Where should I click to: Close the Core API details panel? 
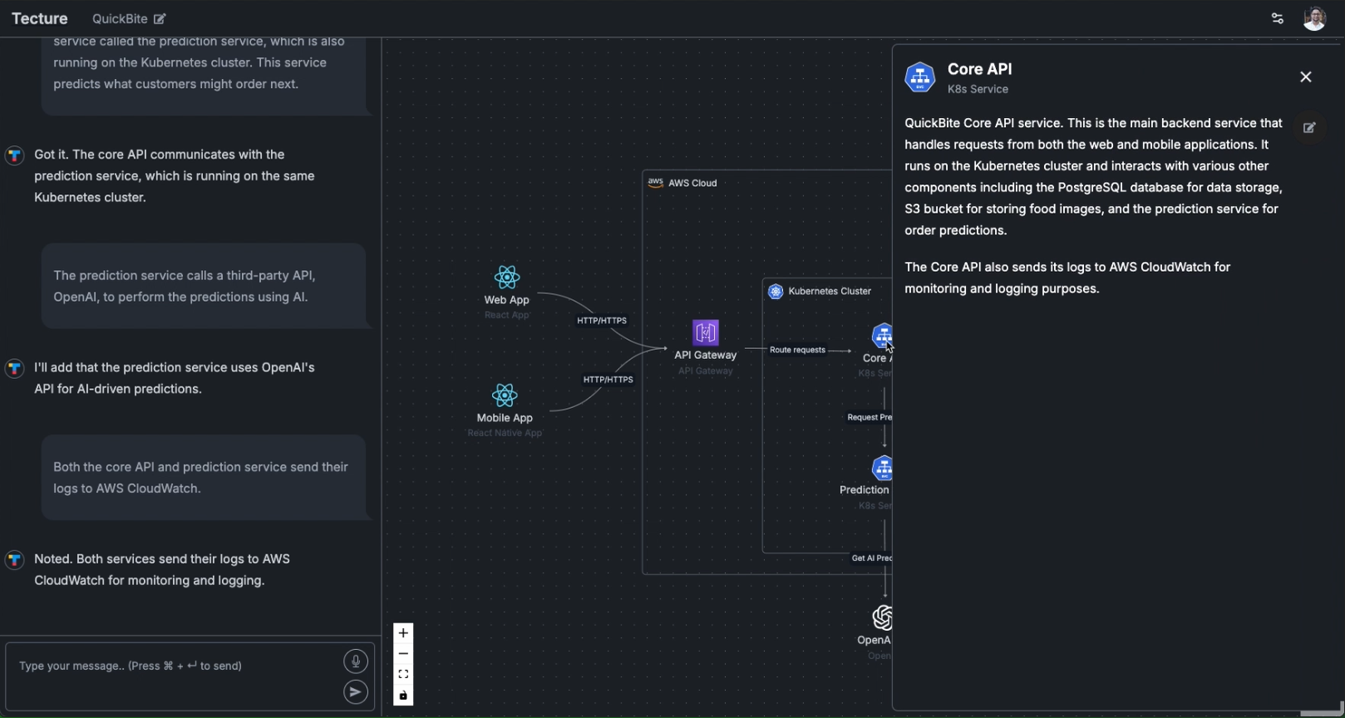[1306, 76]
